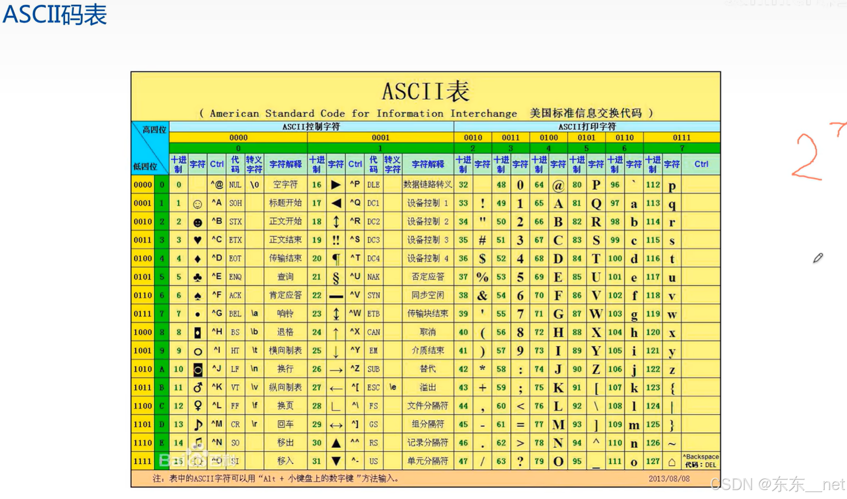Click the heart symbol for decimal 3
This screenshot has width=847, height=499.
pyautogui.click(x=197, y=241)
